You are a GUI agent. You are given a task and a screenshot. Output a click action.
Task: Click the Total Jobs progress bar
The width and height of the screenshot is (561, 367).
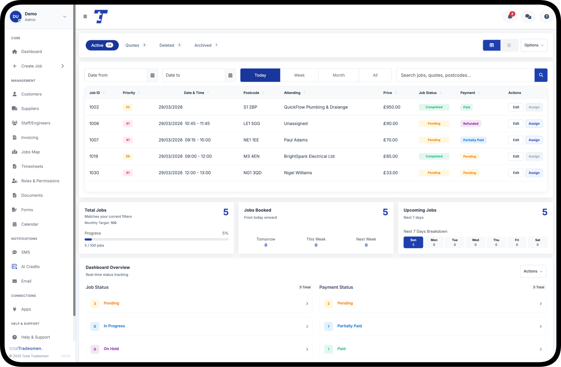(x=156, y=239)
